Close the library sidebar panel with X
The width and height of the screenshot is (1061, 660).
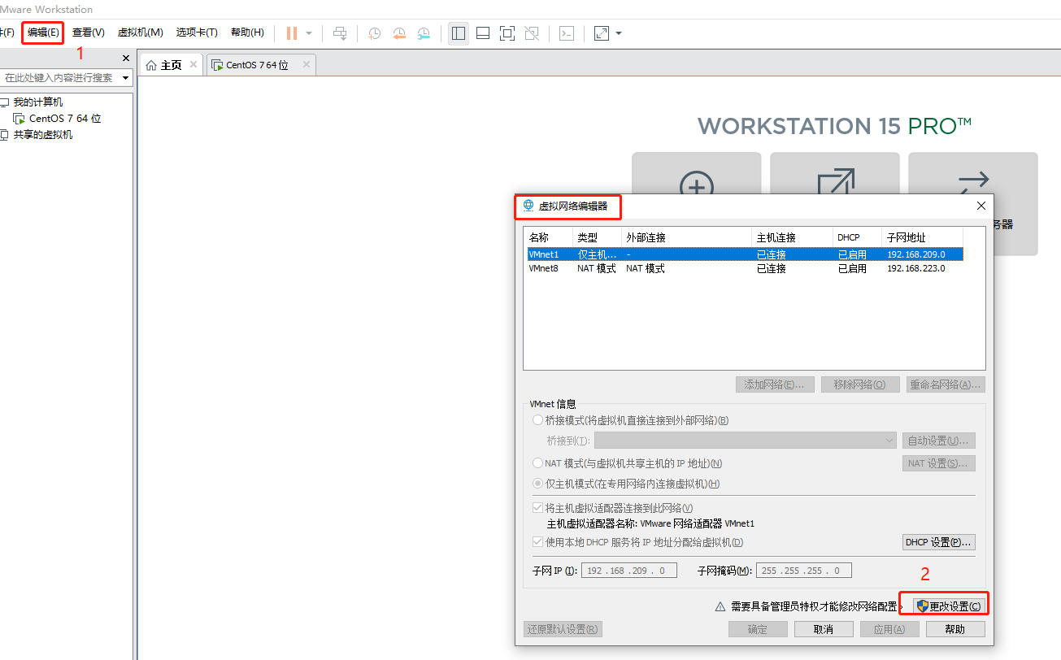click(x=126, y=58)
